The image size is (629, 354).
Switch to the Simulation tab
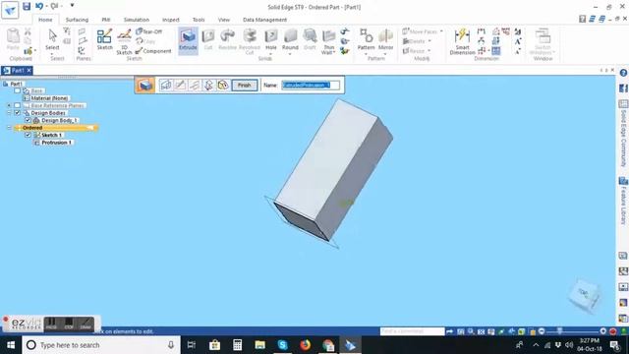[x=137, y=20]
